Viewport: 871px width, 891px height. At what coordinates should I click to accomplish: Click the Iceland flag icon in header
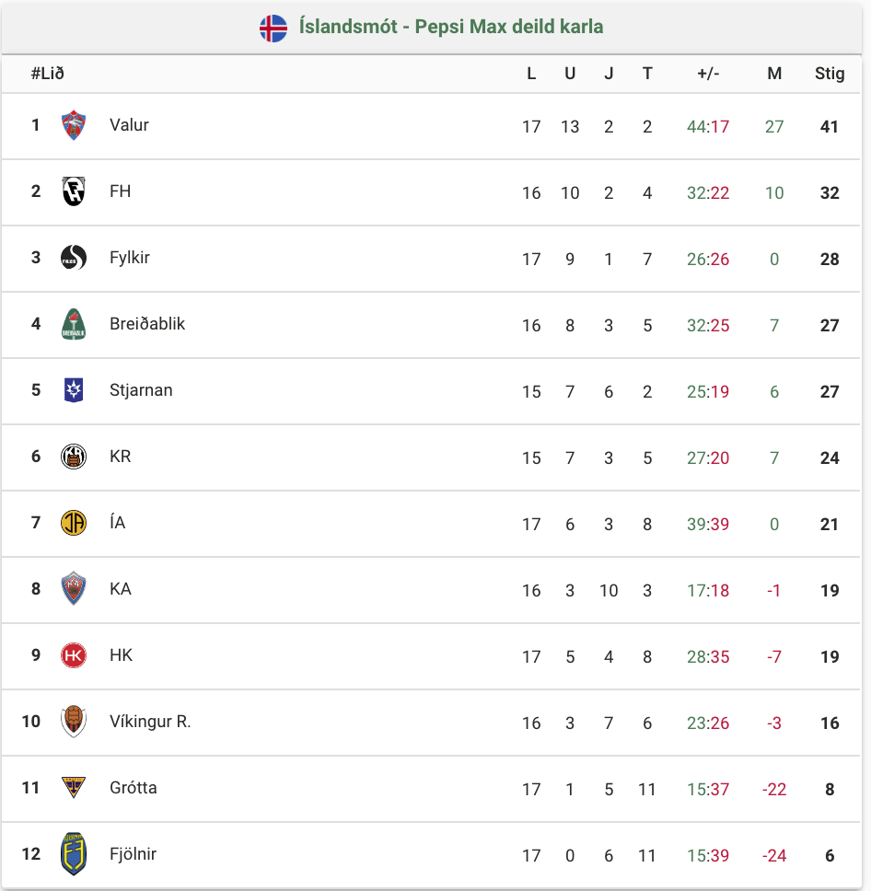pyautogui.click(x=273, y=28)
